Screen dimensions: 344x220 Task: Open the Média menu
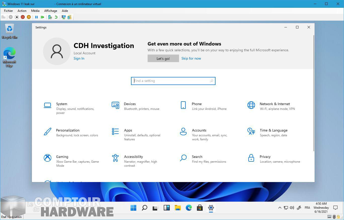[35, 11]
